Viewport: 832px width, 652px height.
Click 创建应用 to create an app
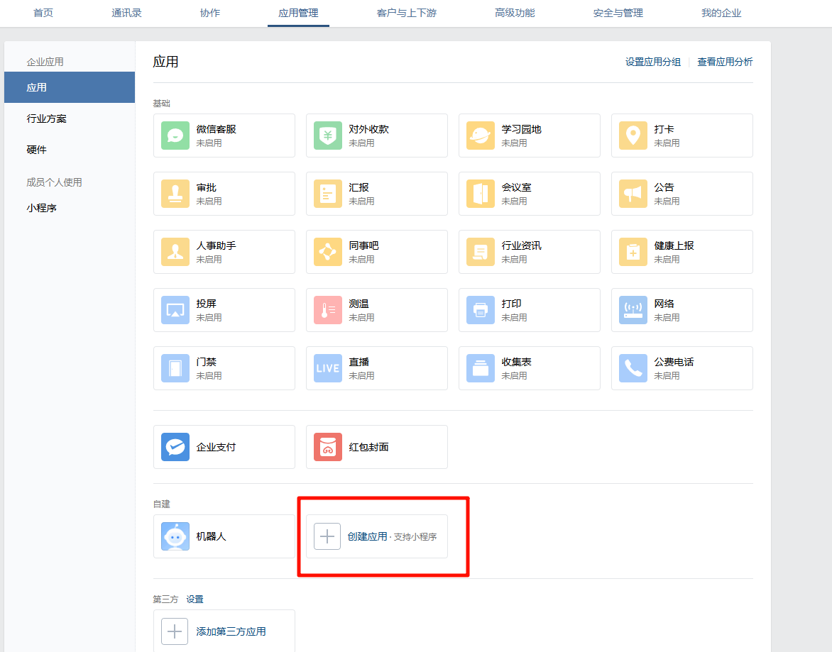367,536
